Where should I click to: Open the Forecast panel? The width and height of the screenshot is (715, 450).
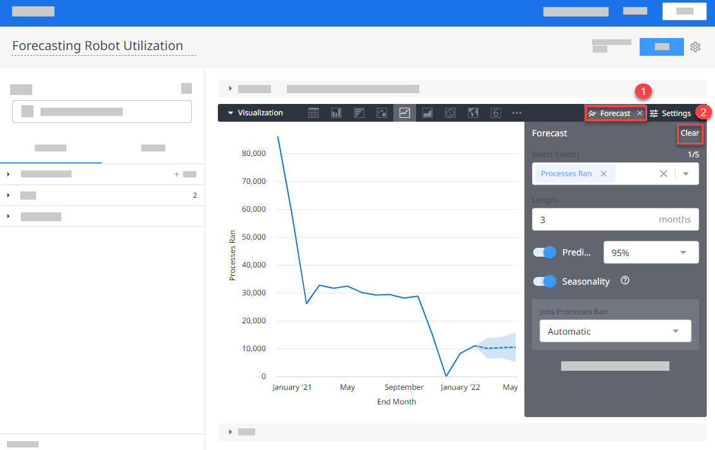point(611,112)
